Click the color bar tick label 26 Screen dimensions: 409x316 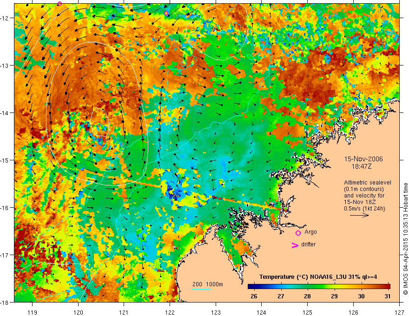coord(254,296)
